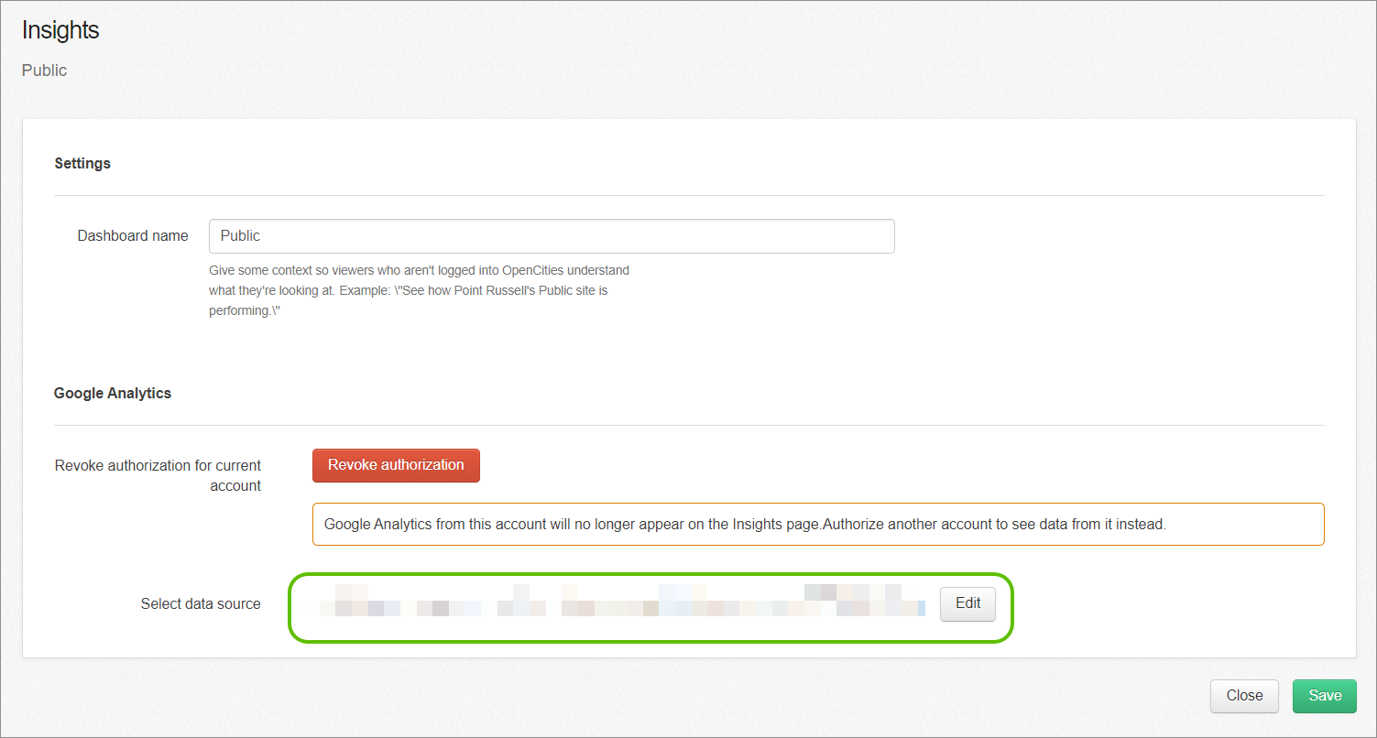This screenshot has width=1377, height=738.
Task: Click the Settings section header
Action: pos(82,163)
